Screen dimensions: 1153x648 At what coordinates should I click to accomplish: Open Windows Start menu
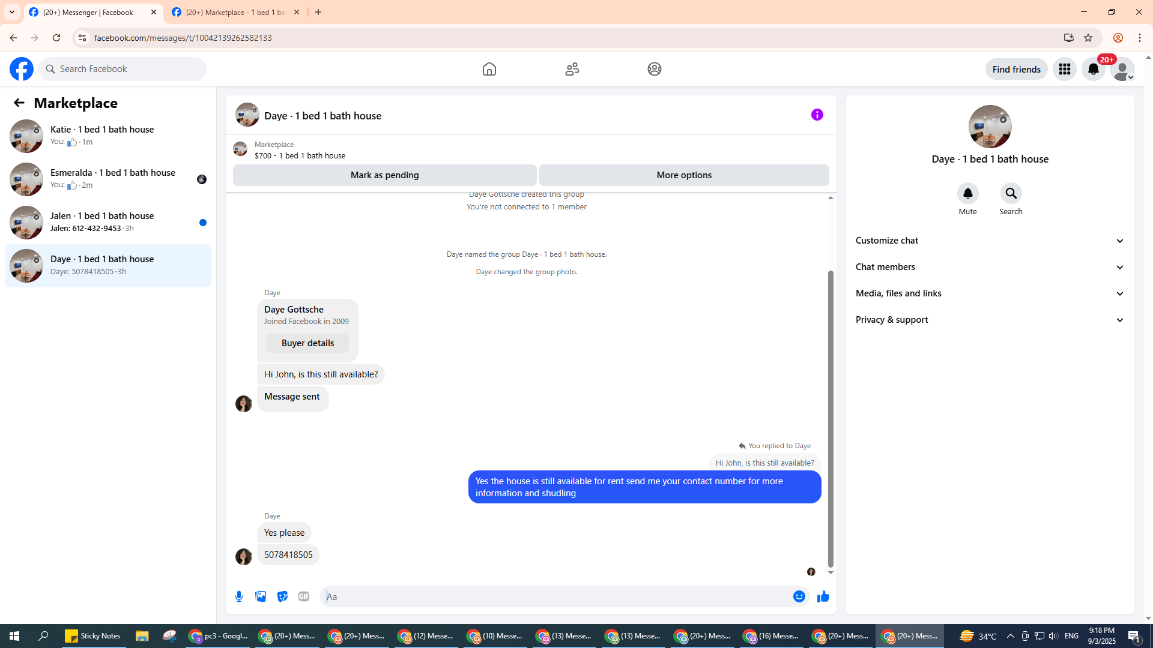click(x=14, y=636)
